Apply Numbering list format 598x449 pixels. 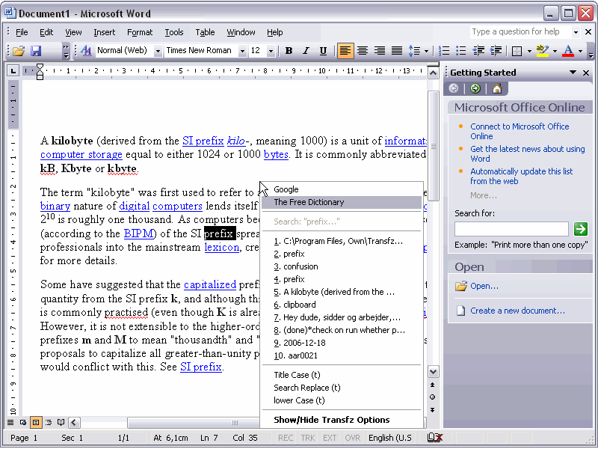(x=444, y=51)
